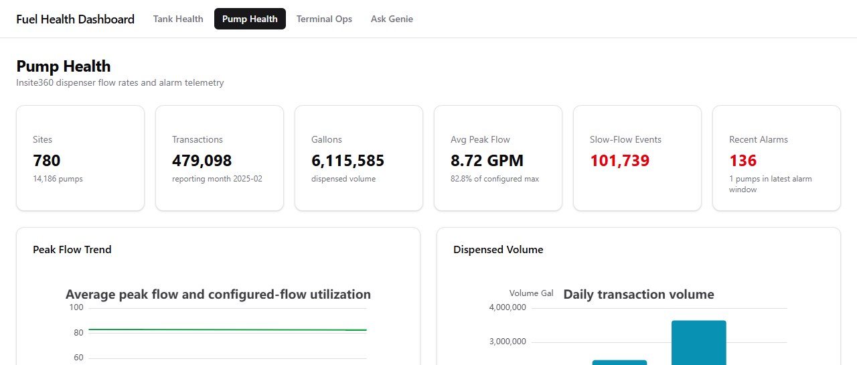Click '1 pumps in latest alarm window'
Image resolution: width=857 pixels, height=365 pixels.
[x=771, y=184]
